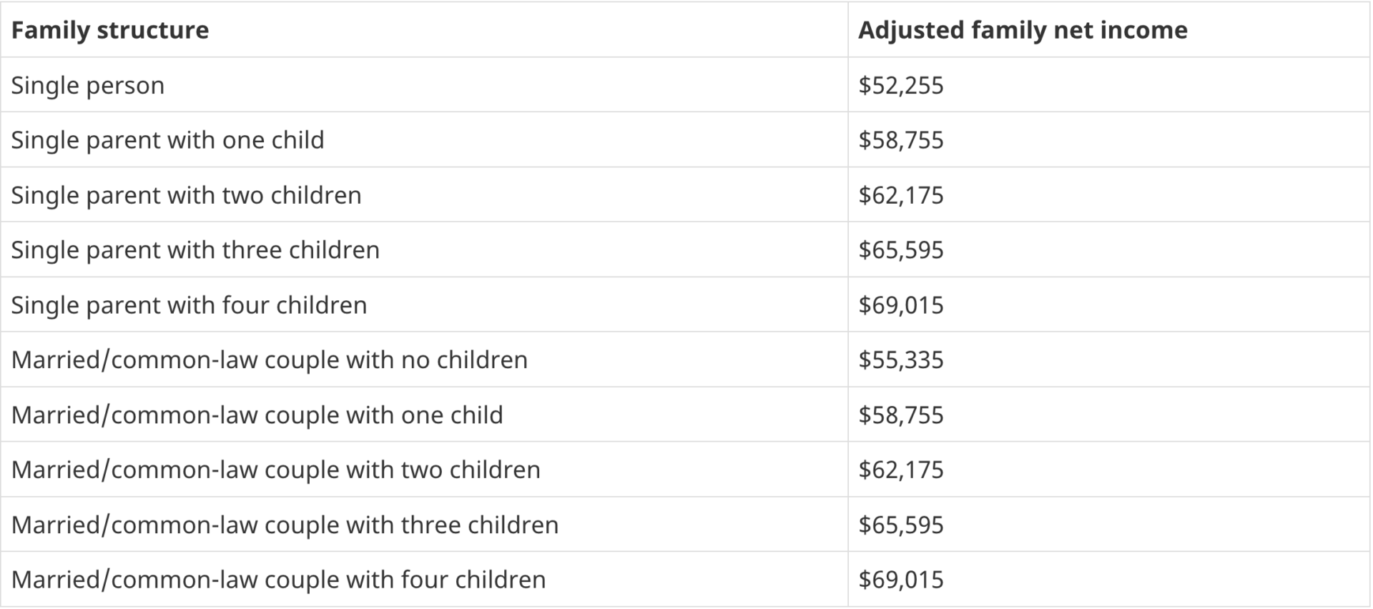Click income for single parent with three children
The width and height of the screenshot is (1373, 609).
tap(901, 250)
